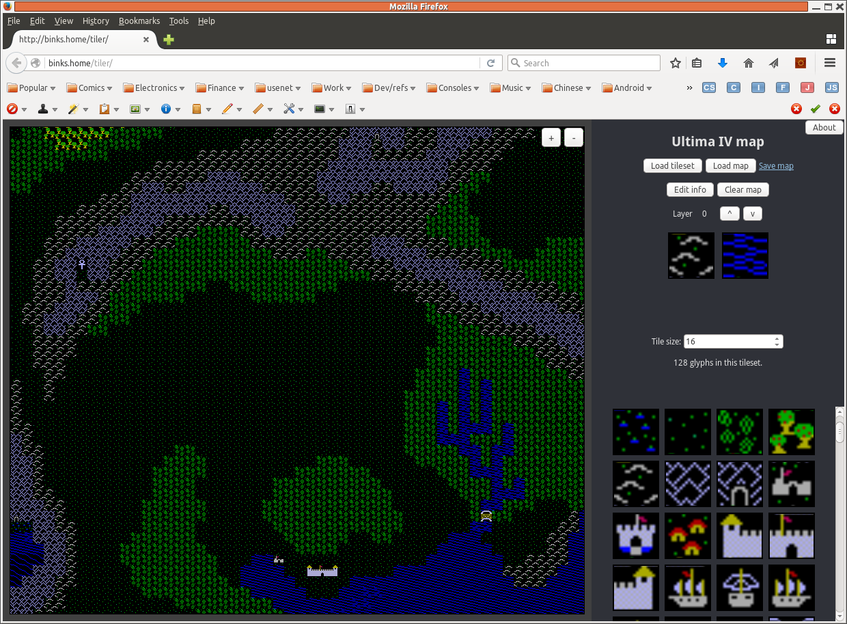847x624 pixels.
Task: Expand the Chinese bookmarks folder
Action: (x=568, y=87)
